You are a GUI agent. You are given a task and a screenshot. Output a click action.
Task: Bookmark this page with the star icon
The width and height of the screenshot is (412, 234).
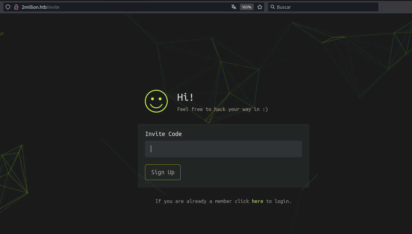(x=260, y=7)
